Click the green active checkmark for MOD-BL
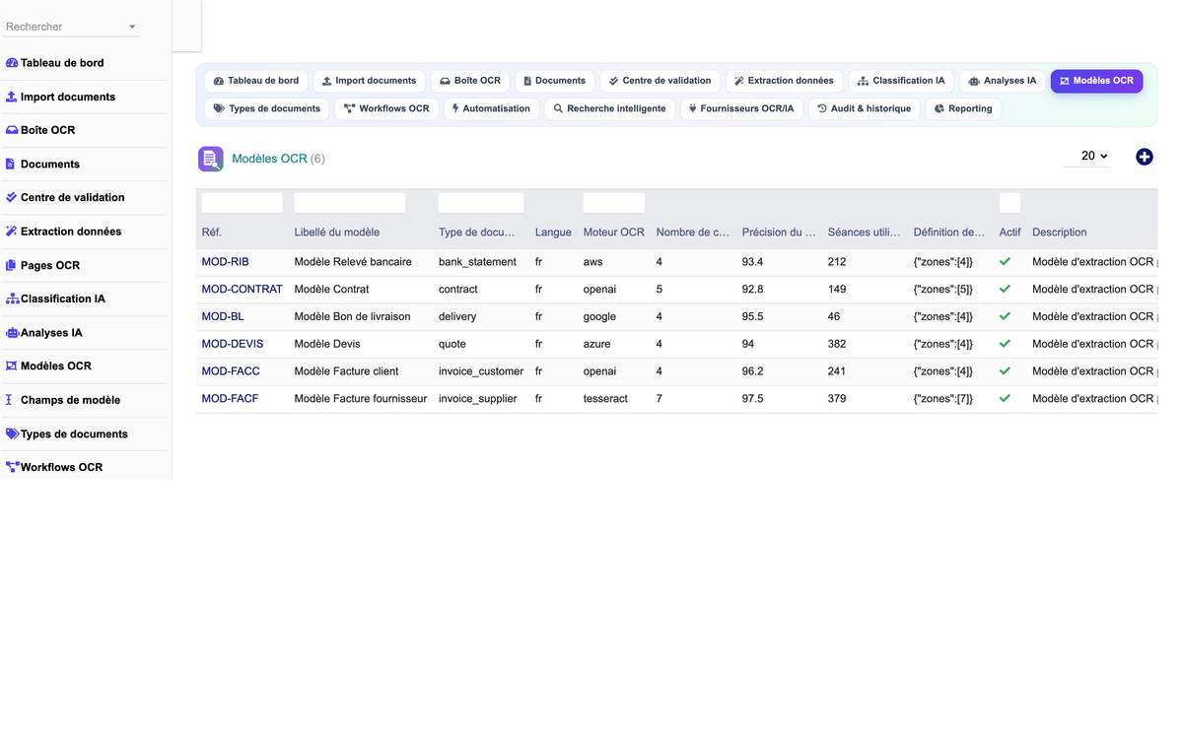Image resolution: width=1183 pixels, height=732 pixels. click(x=1005, y=316)
